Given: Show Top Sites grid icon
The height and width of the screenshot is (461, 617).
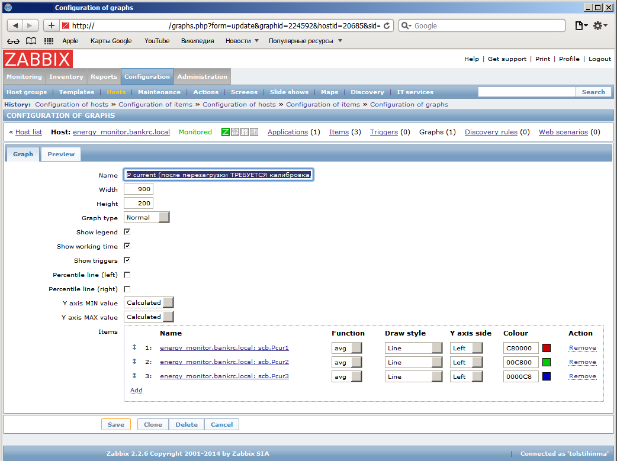Looking at the screenshot, I should click(x=49, y=41).
